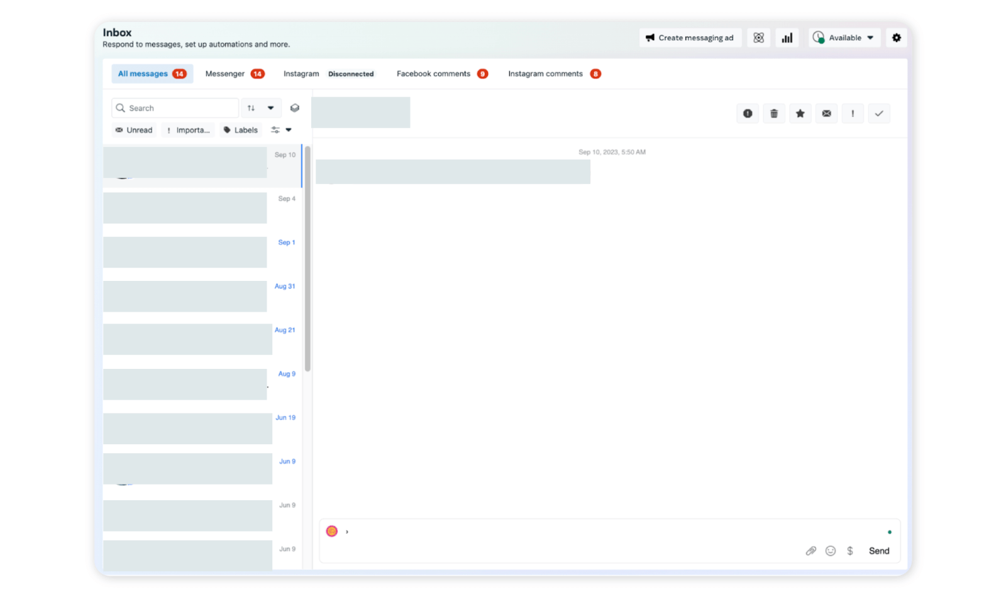
Task: Open Inbox settings with the gear icon
Action: point(895,38)
